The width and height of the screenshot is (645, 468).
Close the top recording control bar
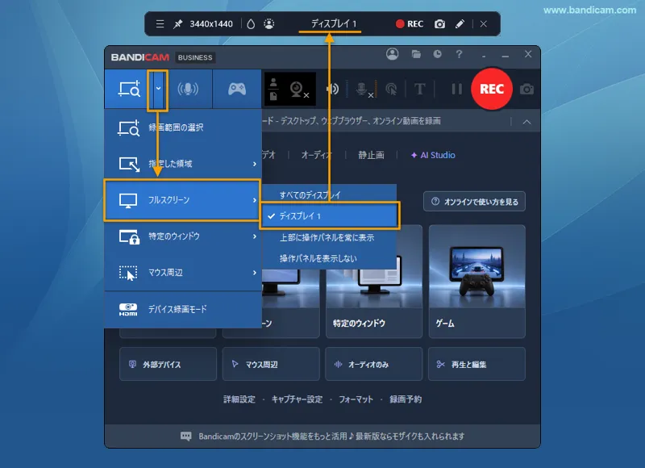(x=483, y=24)
